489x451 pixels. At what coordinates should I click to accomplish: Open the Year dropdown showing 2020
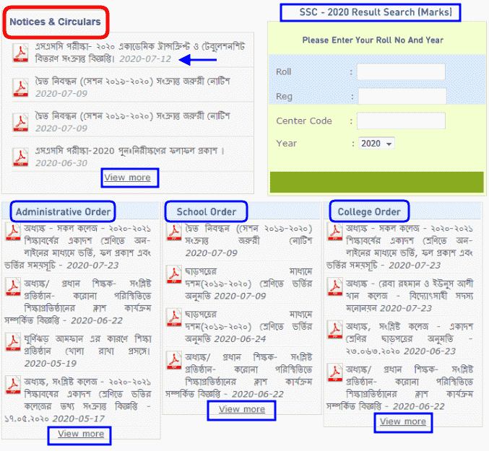(x=376, y=144)
